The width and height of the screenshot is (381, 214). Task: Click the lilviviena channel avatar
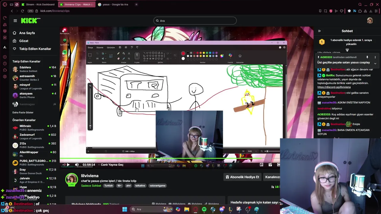click(x=71, y=179)
